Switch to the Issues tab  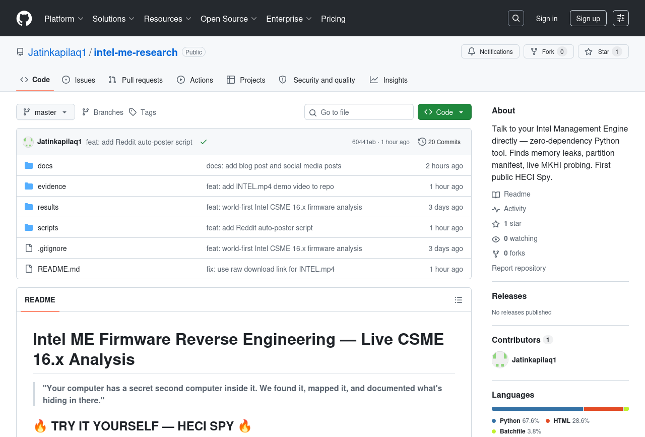(x=79, y=80)
